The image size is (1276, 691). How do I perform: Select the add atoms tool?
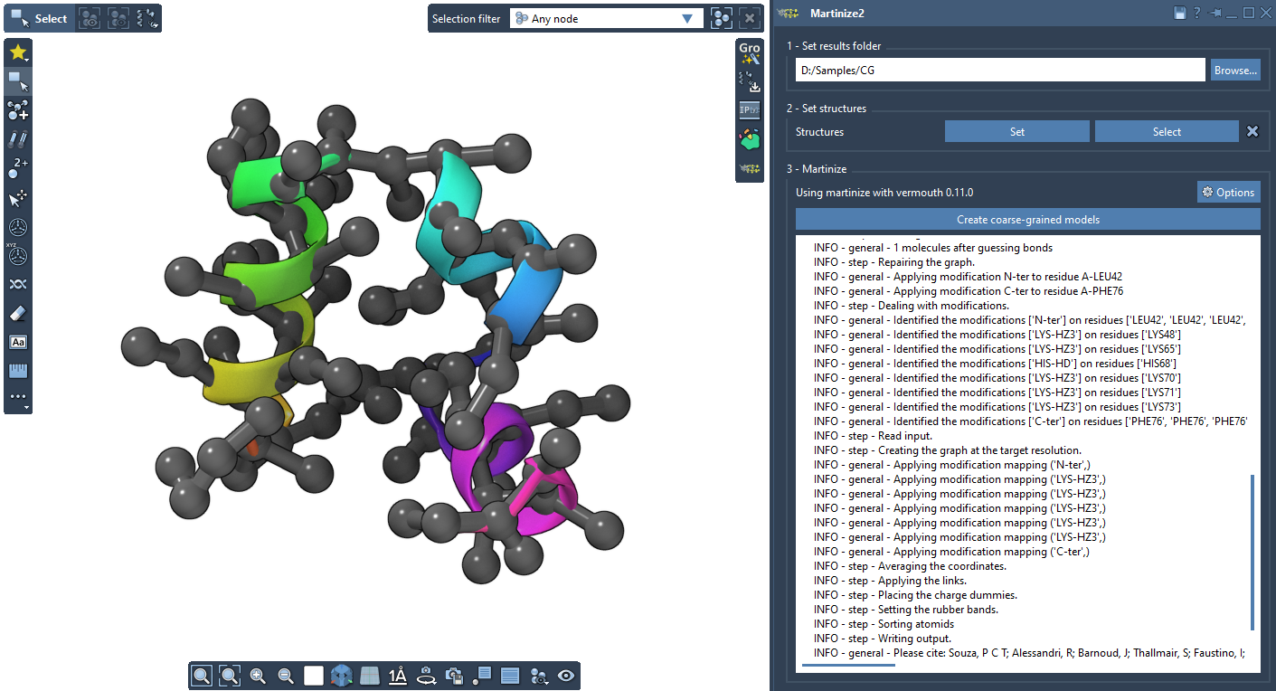click(18, 110)
